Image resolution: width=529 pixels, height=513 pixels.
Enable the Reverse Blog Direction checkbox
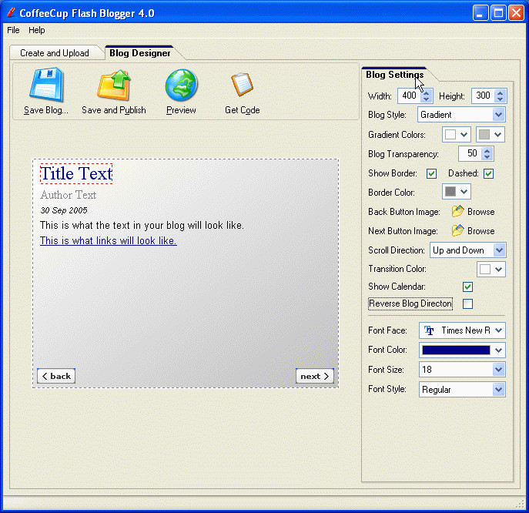[467, 303]
